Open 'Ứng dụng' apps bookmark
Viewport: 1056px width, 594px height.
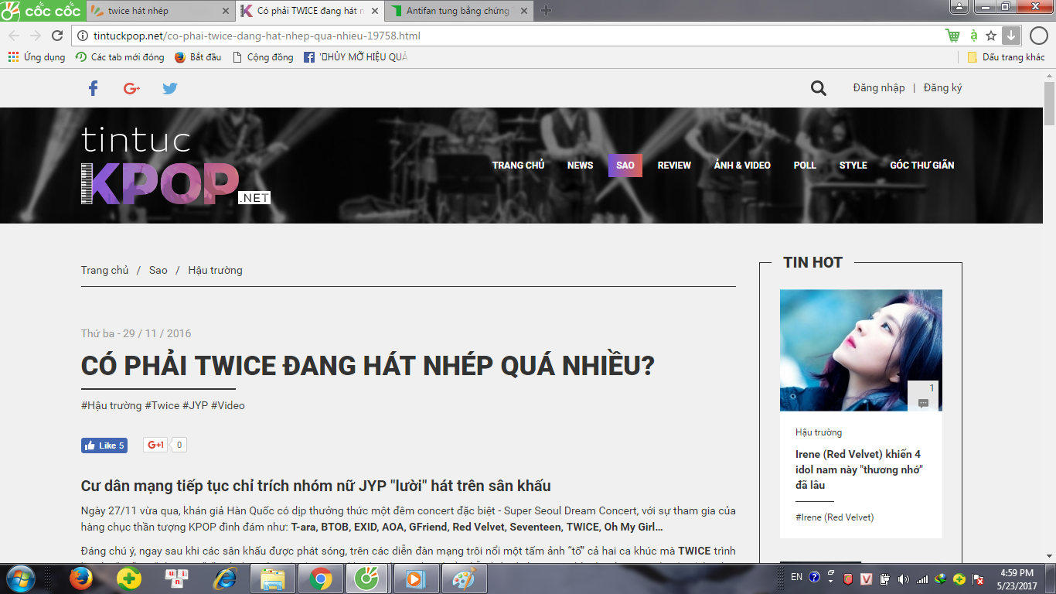tap(36, 57)
